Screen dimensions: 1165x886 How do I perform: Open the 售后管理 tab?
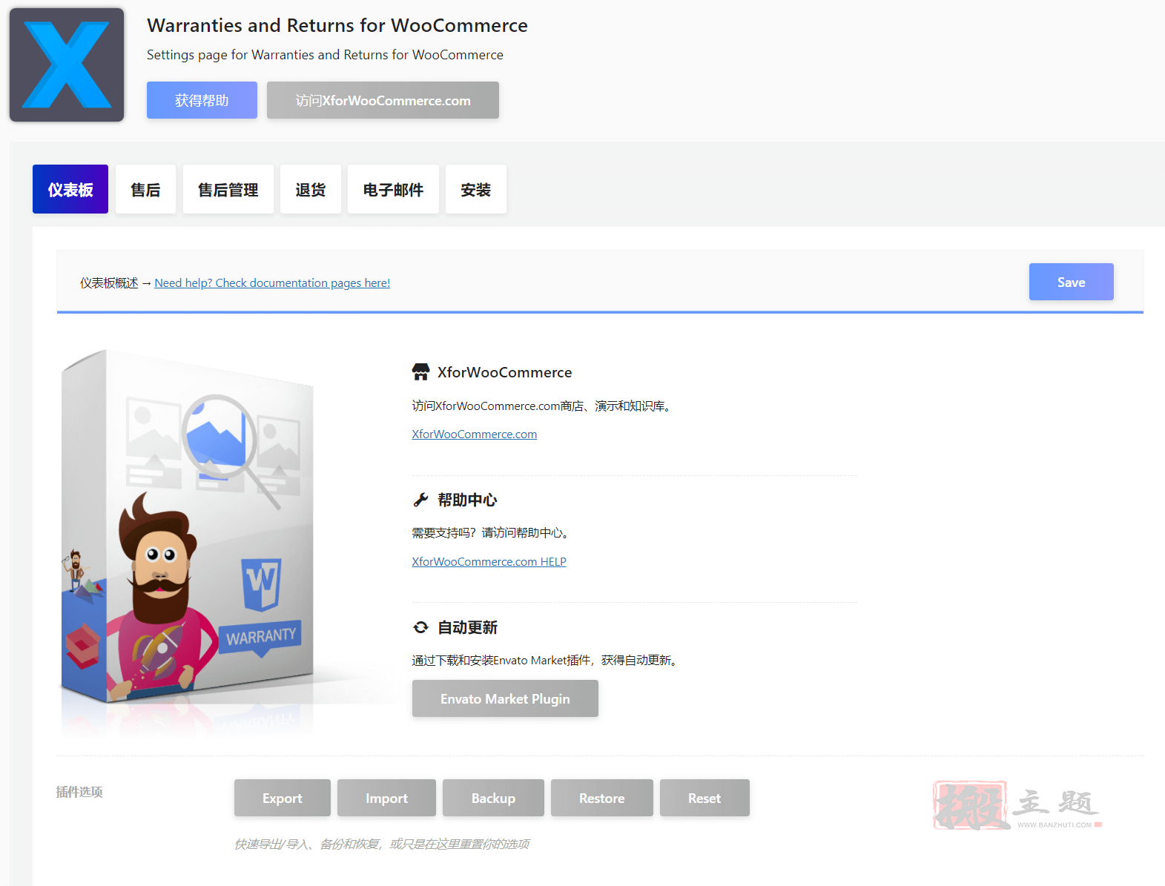coord(228,189)
